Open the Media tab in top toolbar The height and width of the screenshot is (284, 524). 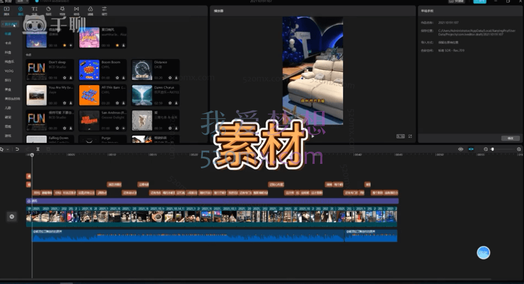coord(7,11)
